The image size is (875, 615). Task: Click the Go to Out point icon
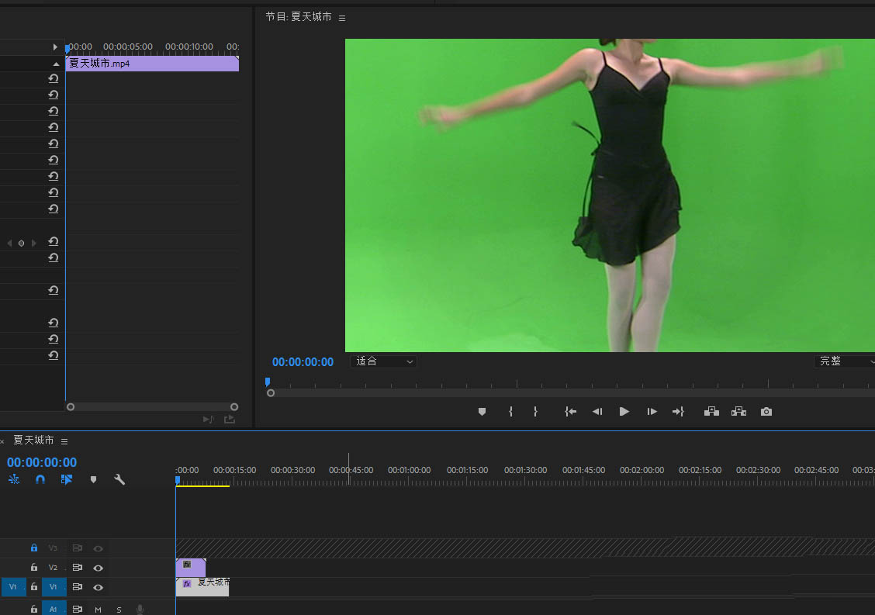[677, 412]
